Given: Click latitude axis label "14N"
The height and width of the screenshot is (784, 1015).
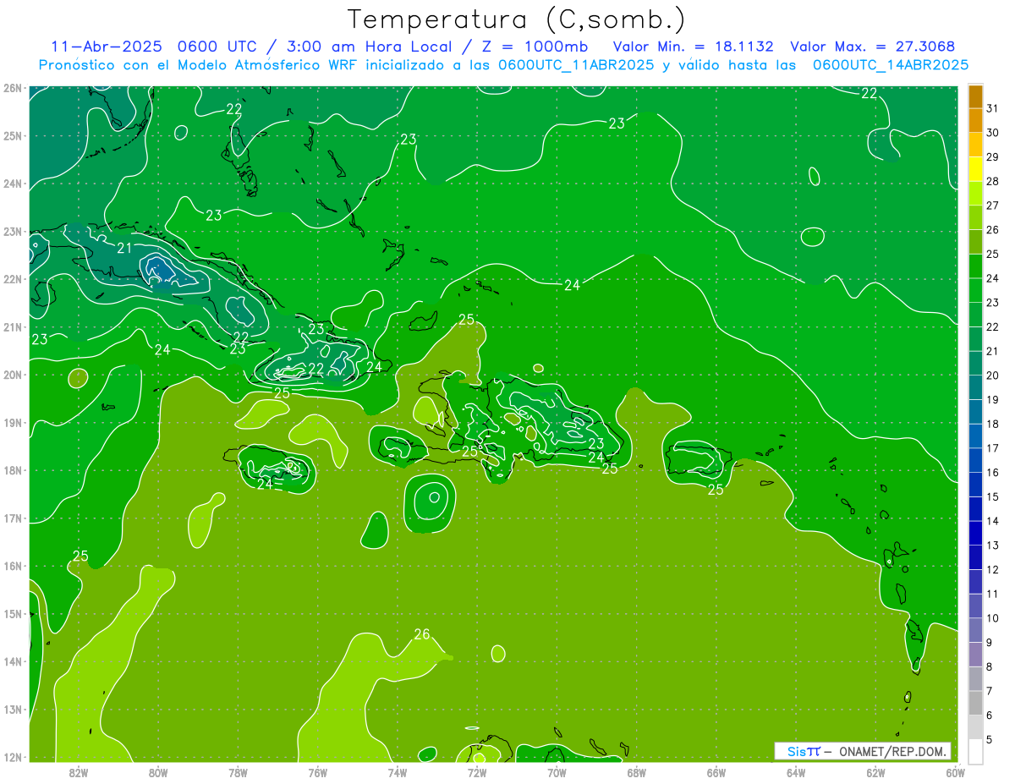Looking at the screenshot, I should [13, 661].
